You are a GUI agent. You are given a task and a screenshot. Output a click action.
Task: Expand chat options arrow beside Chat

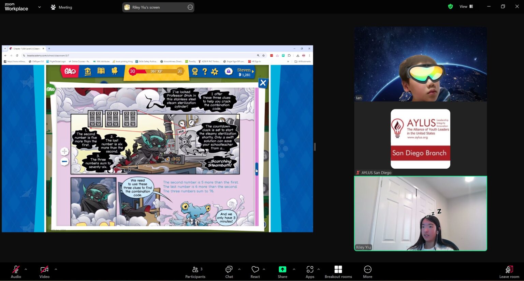(239, 269)
